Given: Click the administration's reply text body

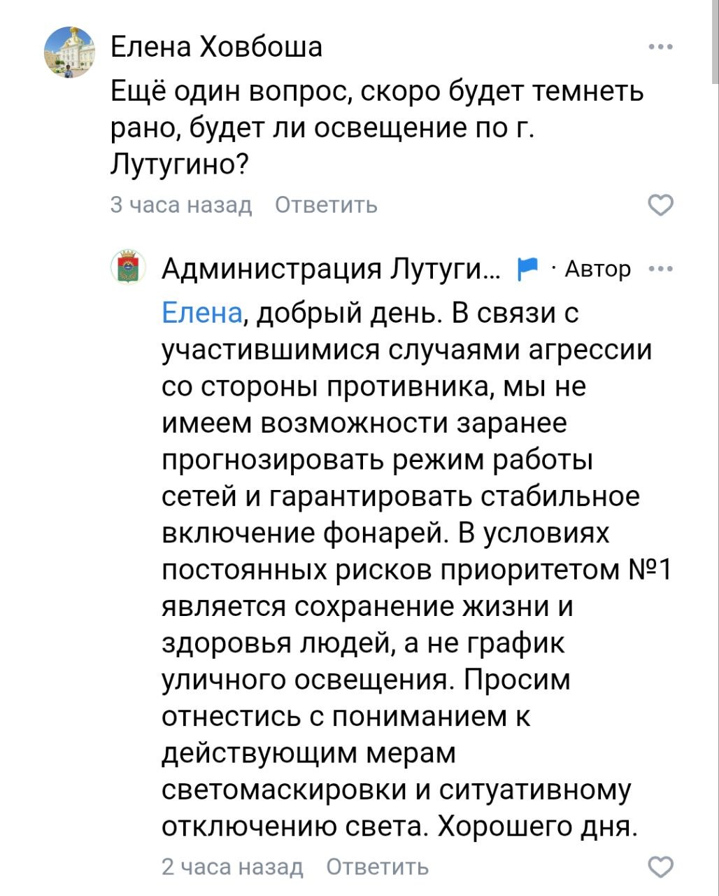Looking at the screenshot, I should coord(417,570).
